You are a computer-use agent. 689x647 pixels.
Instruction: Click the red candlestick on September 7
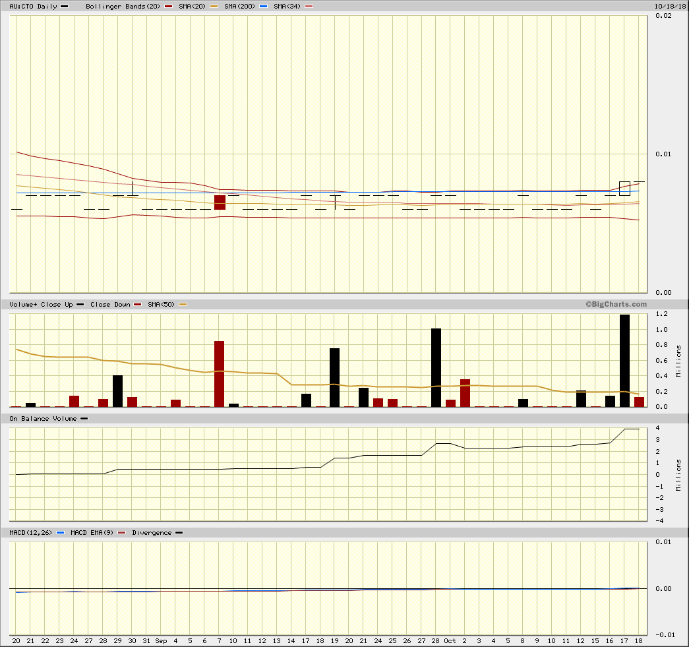[220, 202]
